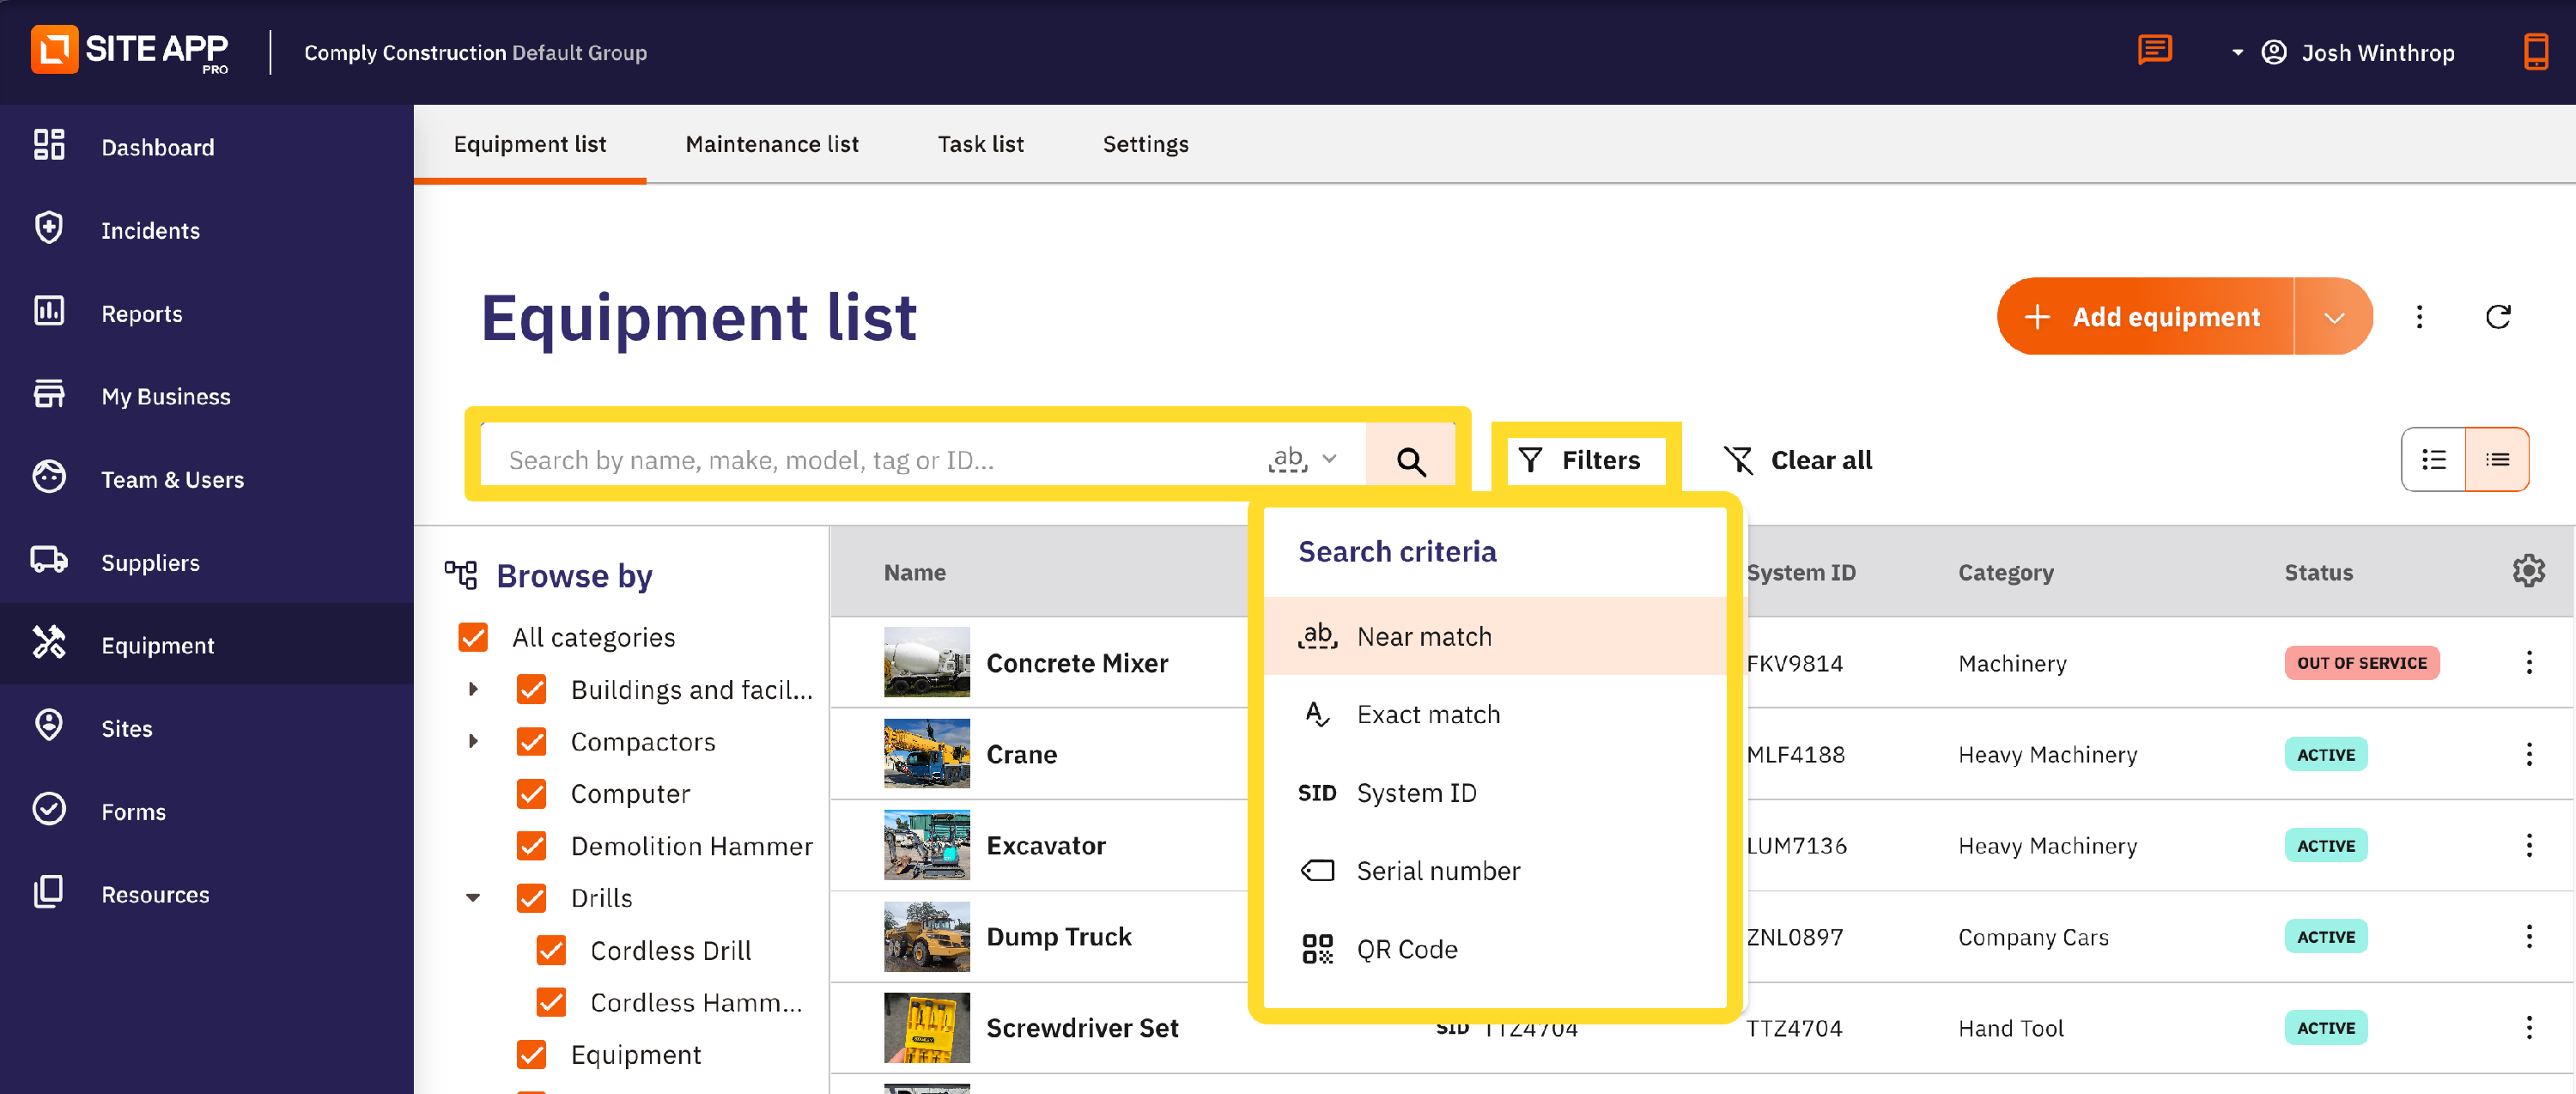Click Clear all filters

pyautogui.click(x=1798, y=459)
